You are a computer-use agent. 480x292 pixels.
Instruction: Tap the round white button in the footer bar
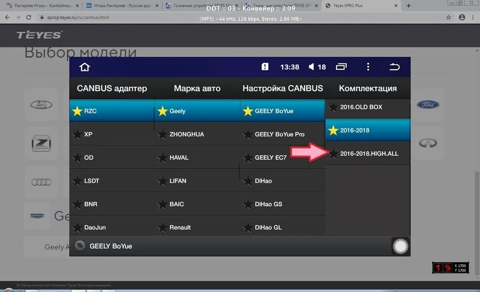click(401, 246)
